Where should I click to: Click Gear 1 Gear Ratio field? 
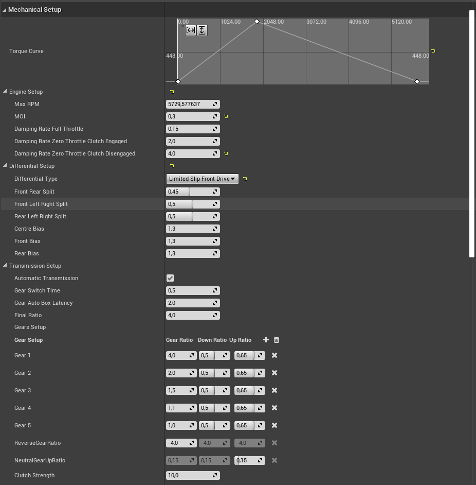click(181, 355)
